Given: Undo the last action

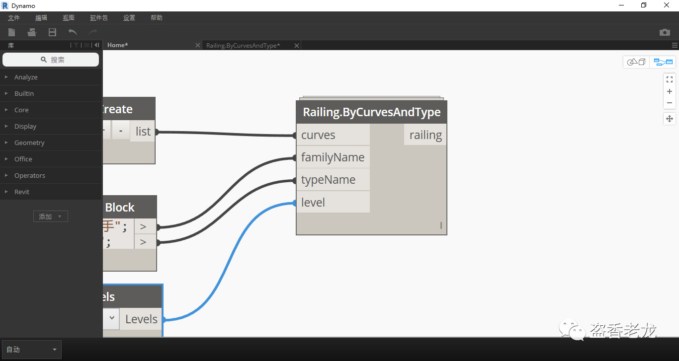Looking at the screenshot, I should [x=73, y=32].
